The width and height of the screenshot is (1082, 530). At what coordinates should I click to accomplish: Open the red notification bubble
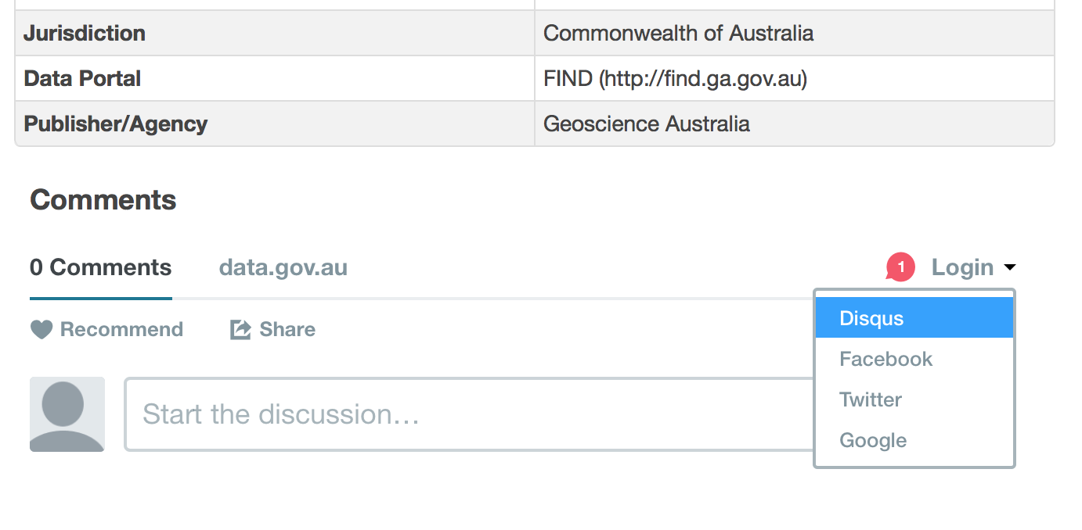pos(900,267)
